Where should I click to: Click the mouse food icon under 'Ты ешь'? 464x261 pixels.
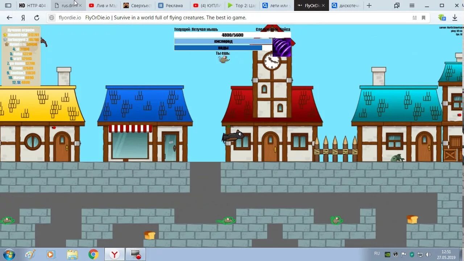pyautogui.click(x=224, y=59)
